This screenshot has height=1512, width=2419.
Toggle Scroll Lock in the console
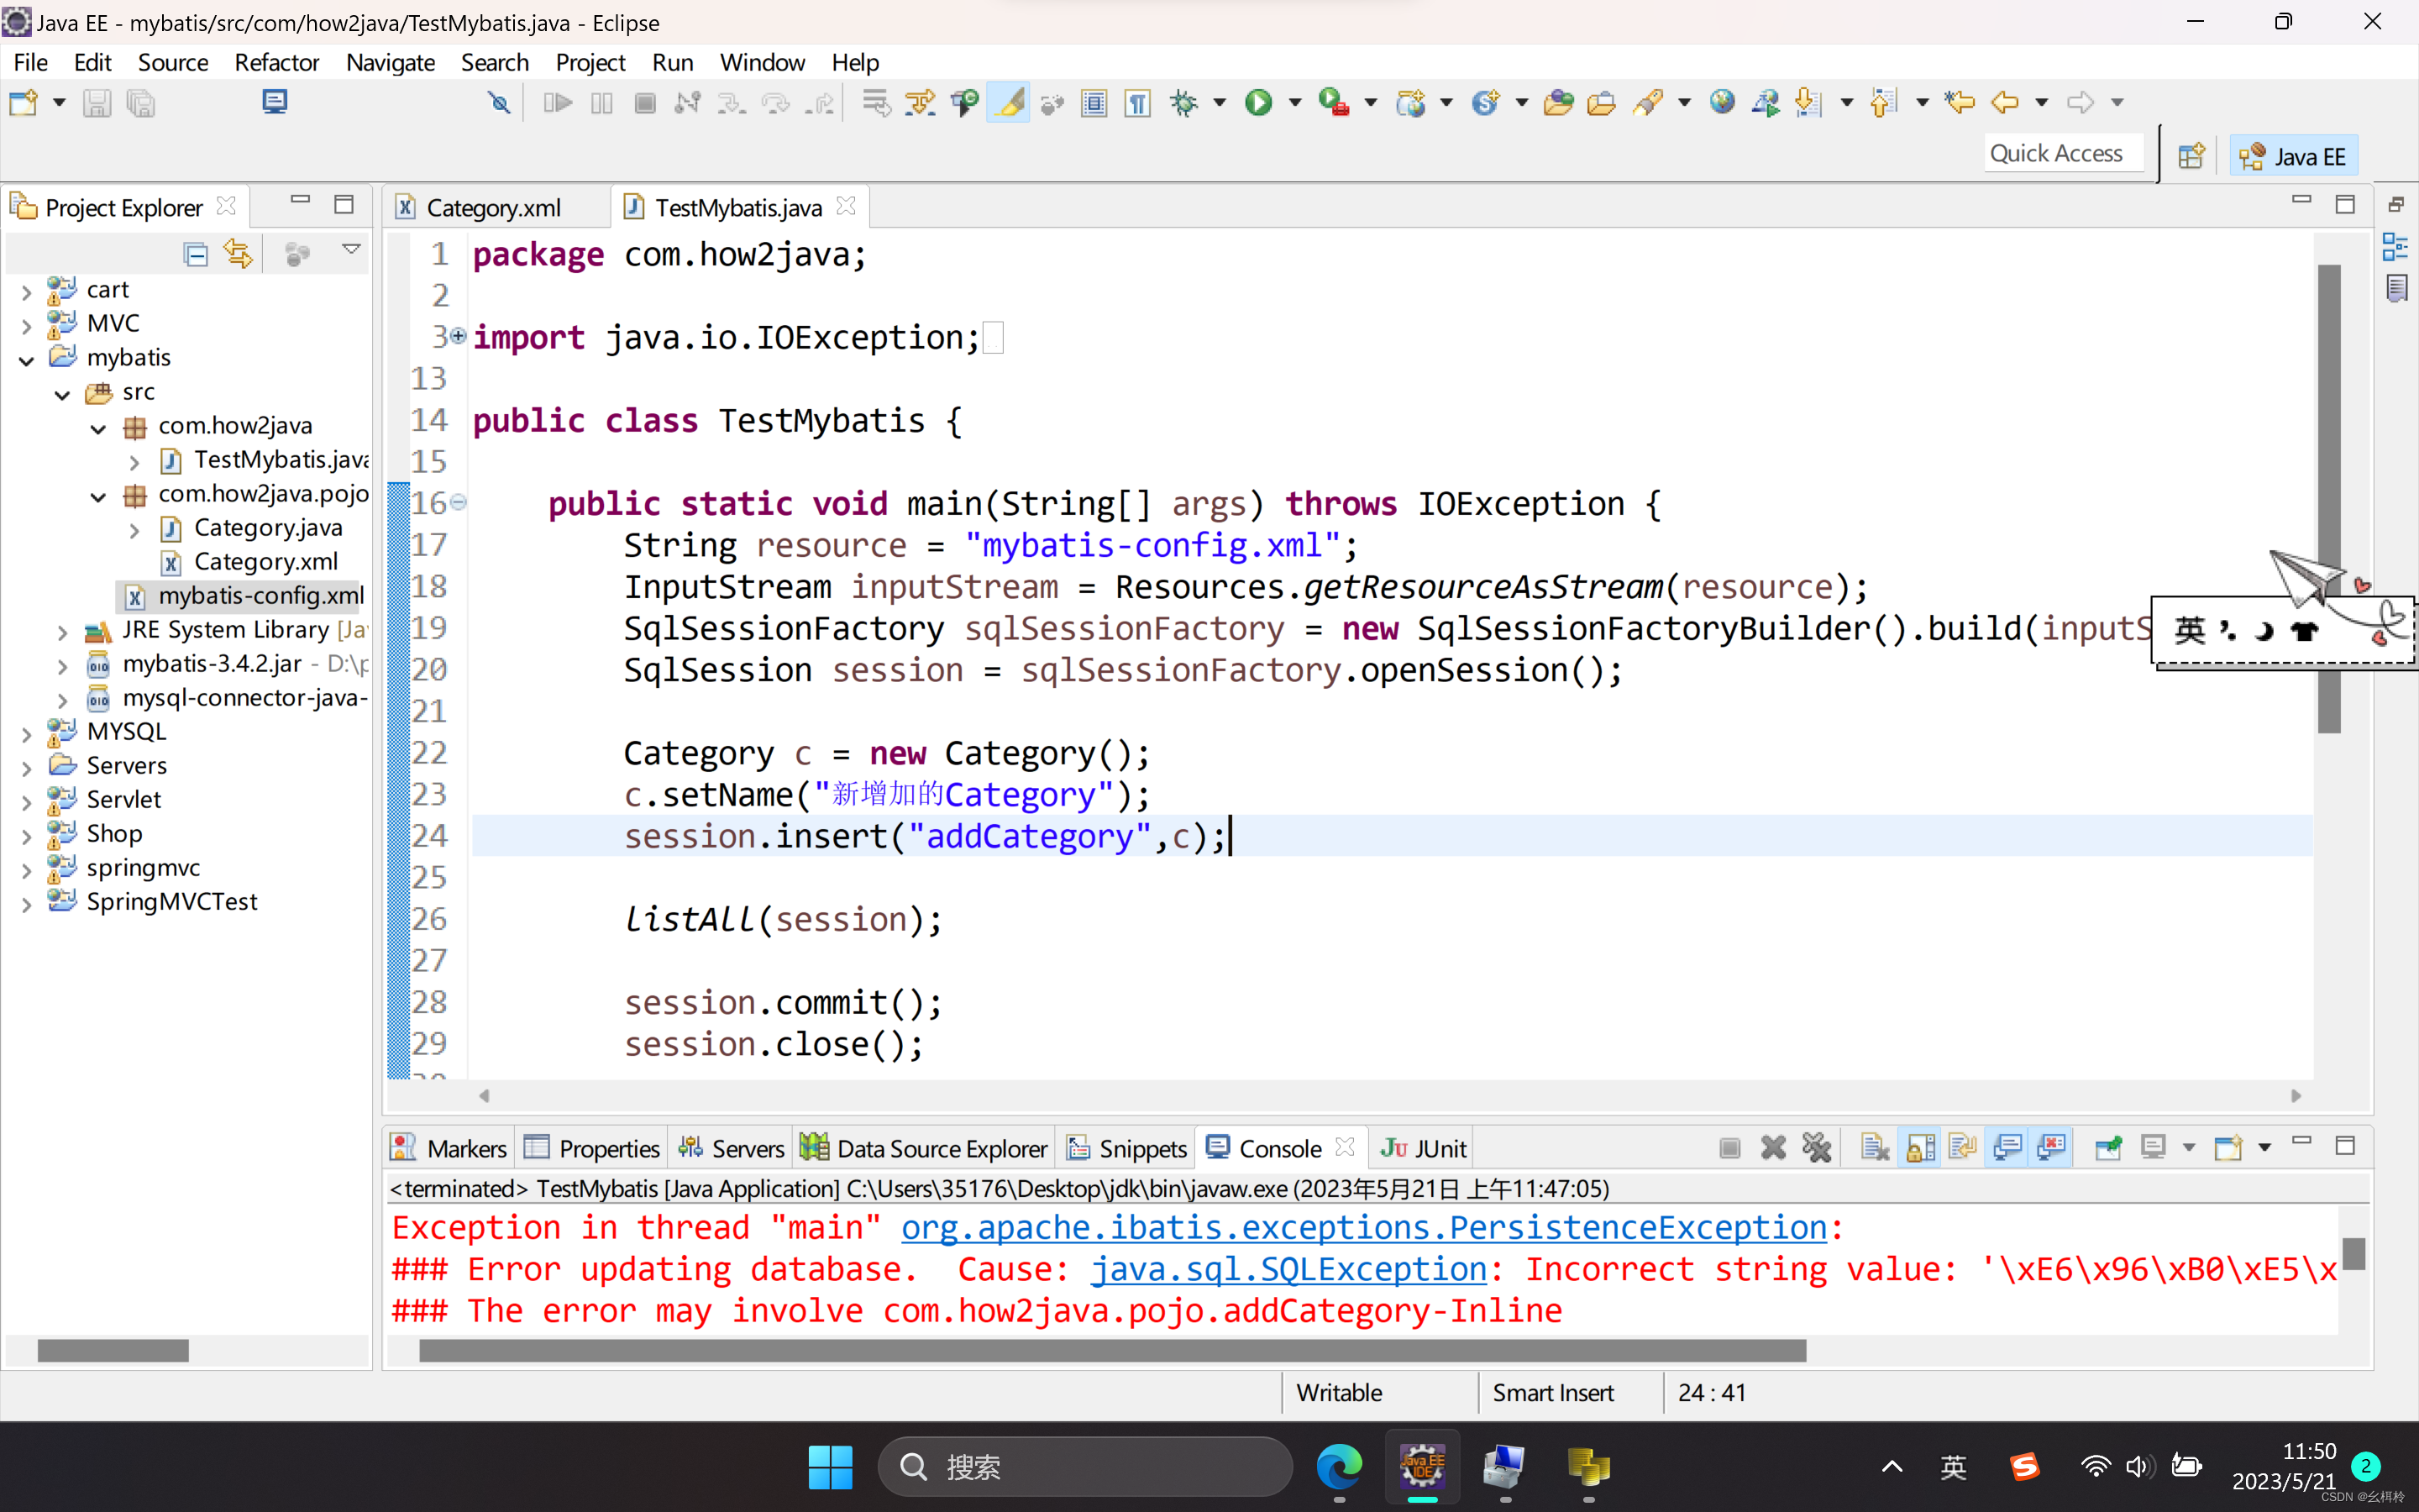click(1920, 1148)
